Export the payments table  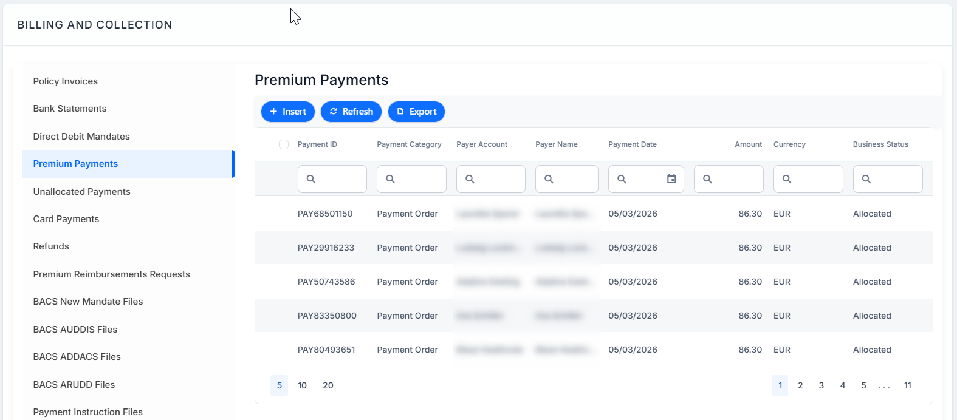pos(416,112)
